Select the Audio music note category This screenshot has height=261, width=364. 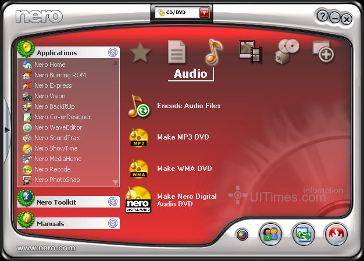pos(213,52)
